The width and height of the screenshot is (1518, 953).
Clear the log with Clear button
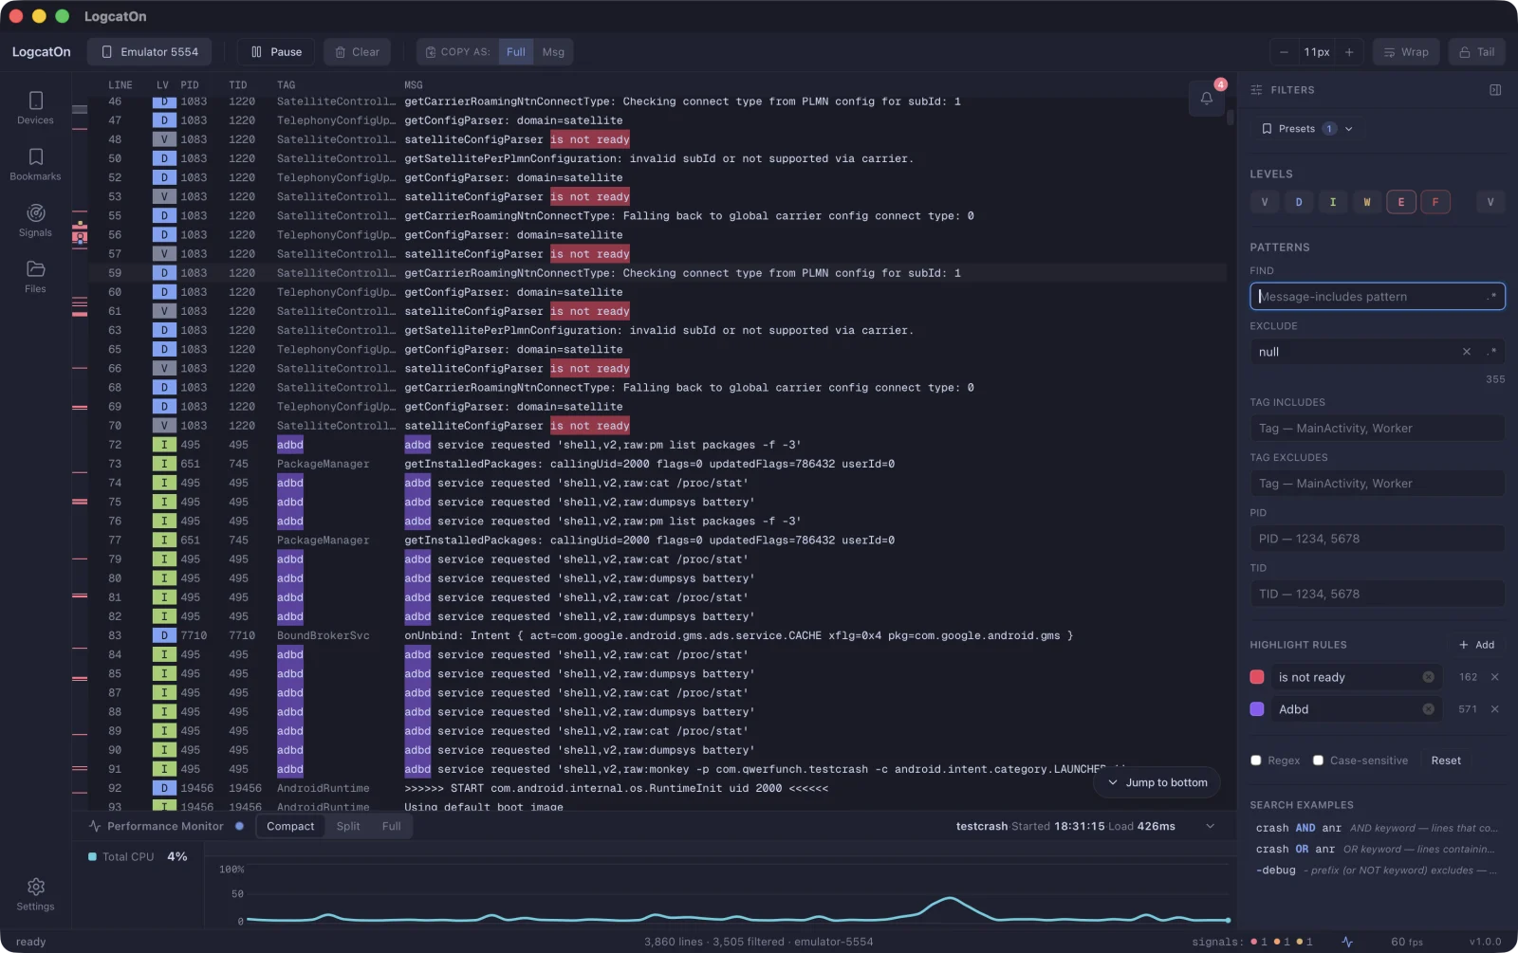[358, 52]
